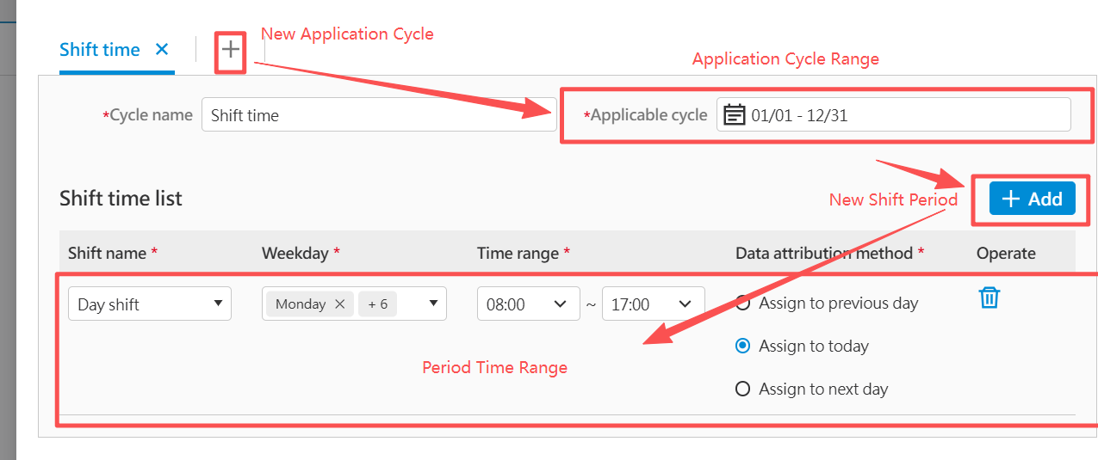Click the + 6 weekday tag
1098x460 pixels.
[x=377, y=304]
